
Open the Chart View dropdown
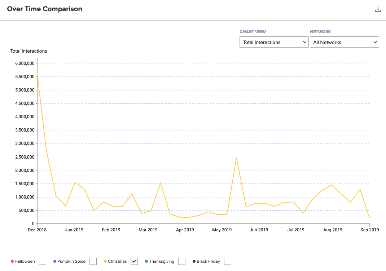pyautogui.click(x=274, y=42)
